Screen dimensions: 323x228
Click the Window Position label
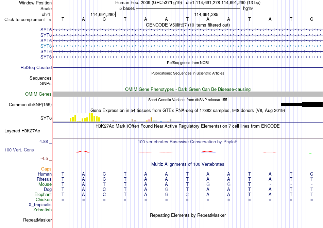click(x=35, y=3)
